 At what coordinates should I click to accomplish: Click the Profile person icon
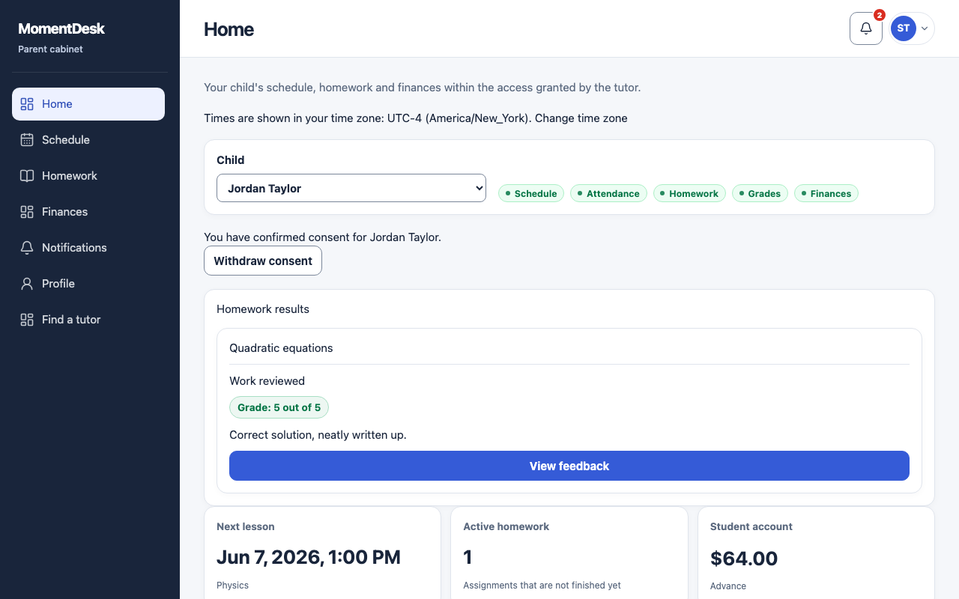[x=27, y=284]
